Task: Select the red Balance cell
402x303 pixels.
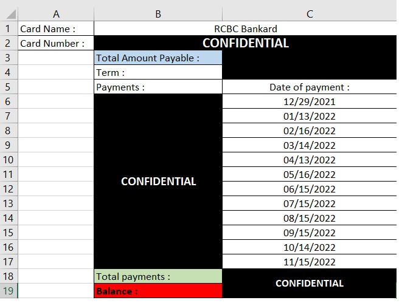Action: pyautogui.click(x=158, y=291)
